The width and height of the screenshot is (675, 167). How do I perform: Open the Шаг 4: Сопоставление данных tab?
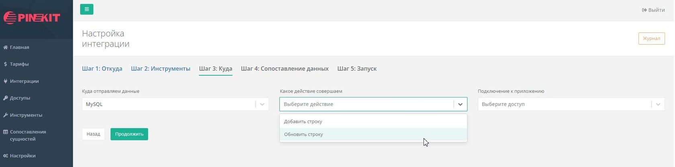[x=284, y=69]
